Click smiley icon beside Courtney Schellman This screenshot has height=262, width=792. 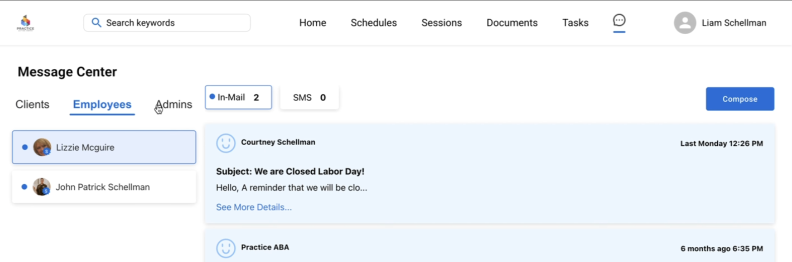point(225,143)
